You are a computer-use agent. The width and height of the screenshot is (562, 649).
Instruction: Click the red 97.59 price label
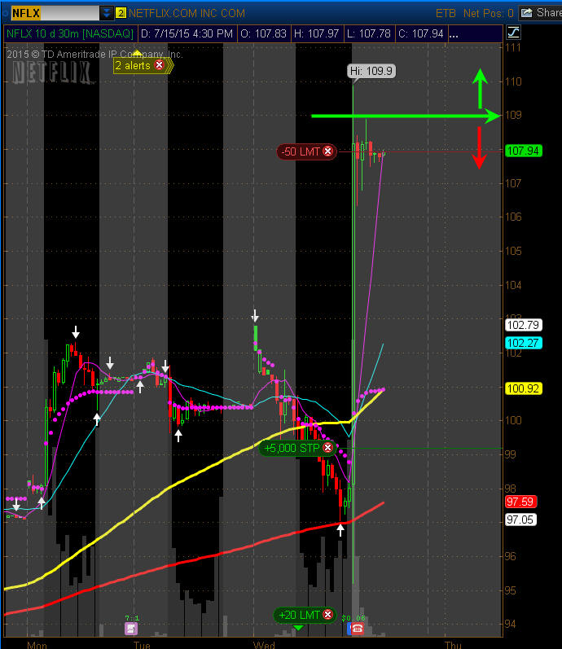[x=520, y=502]
